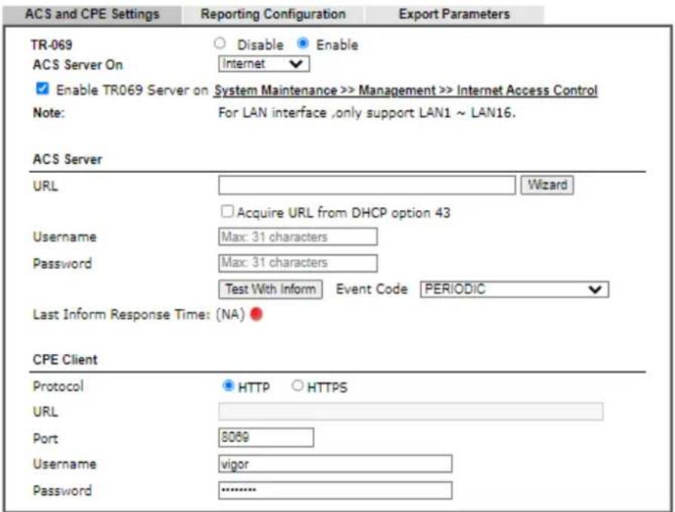
Task: Check Acquire URL from DHCP option 43
Action: [227, 211]
